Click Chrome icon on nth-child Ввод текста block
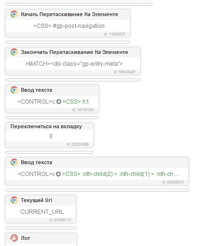Screen dimensions: 205x246 pos(14,162)
